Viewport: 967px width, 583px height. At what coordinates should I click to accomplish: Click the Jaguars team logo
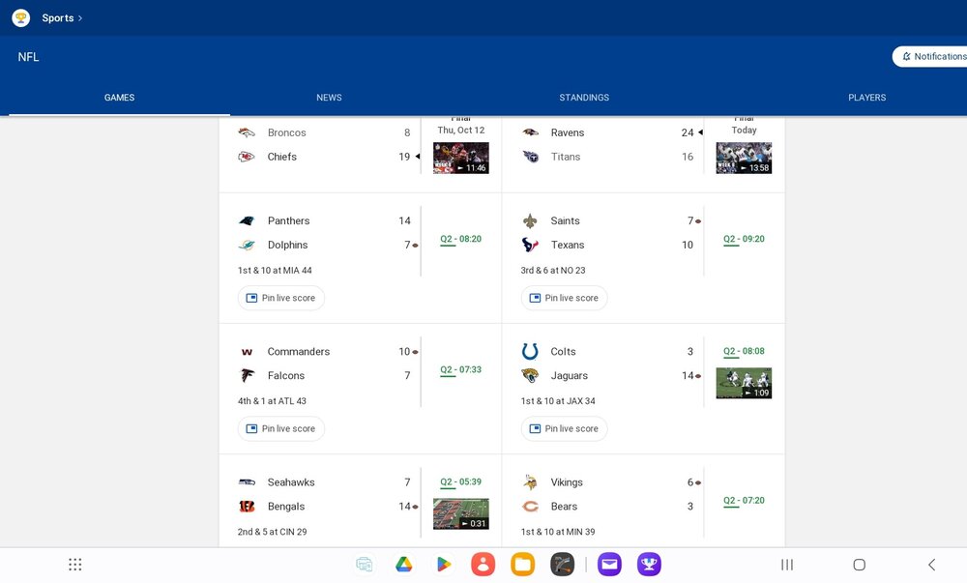530,375
